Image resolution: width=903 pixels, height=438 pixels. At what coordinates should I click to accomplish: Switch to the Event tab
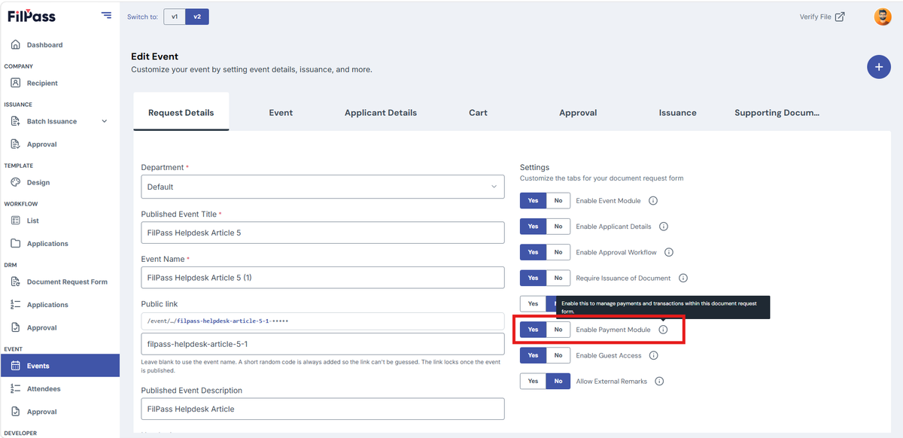click(281, 113)
